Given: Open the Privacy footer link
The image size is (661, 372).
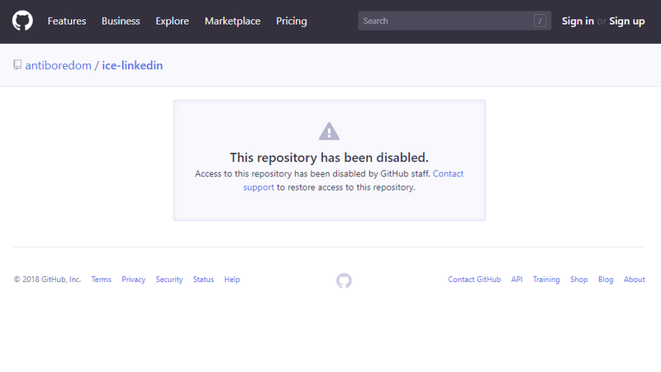Looking at the screenshot, I should [x=134, y=280].
